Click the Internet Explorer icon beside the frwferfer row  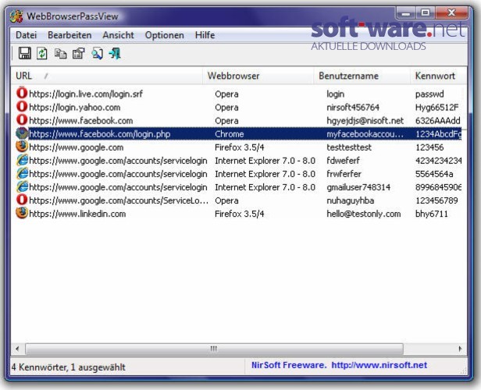pos(22,173)
